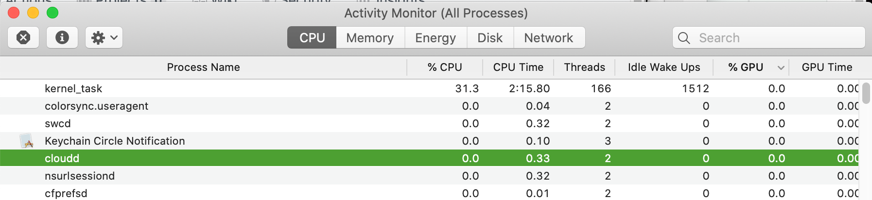Image resolution: width=872 pixels, height=200 pixels.
Task: Select the kernel_task process row
Action: coord(429,88)
